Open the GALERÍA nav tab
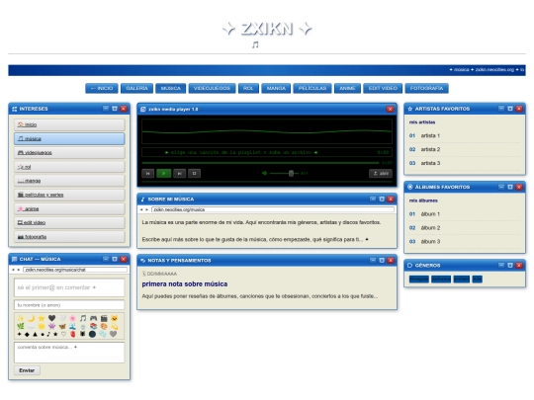The image size is (534, 400). click(x=136, y=89)
